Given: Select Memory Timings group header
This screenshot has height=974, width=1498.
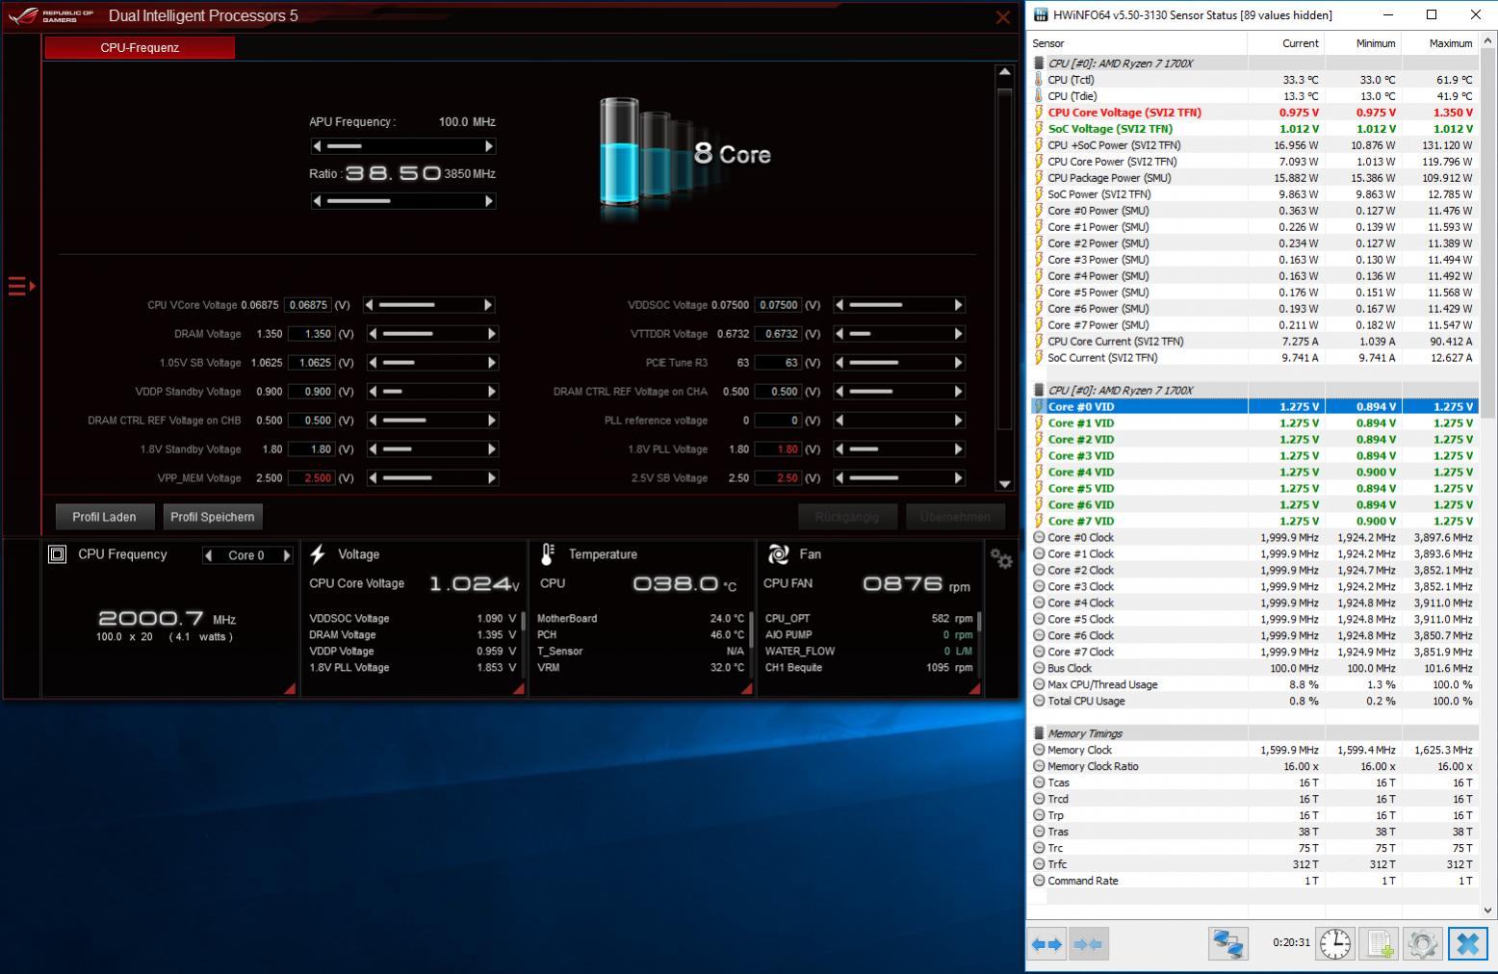Looking at the screenshot, I should pos(1253,733).
